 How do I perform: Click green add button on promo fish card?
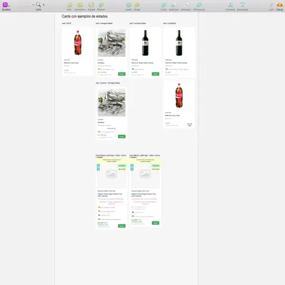click(122, 136)
